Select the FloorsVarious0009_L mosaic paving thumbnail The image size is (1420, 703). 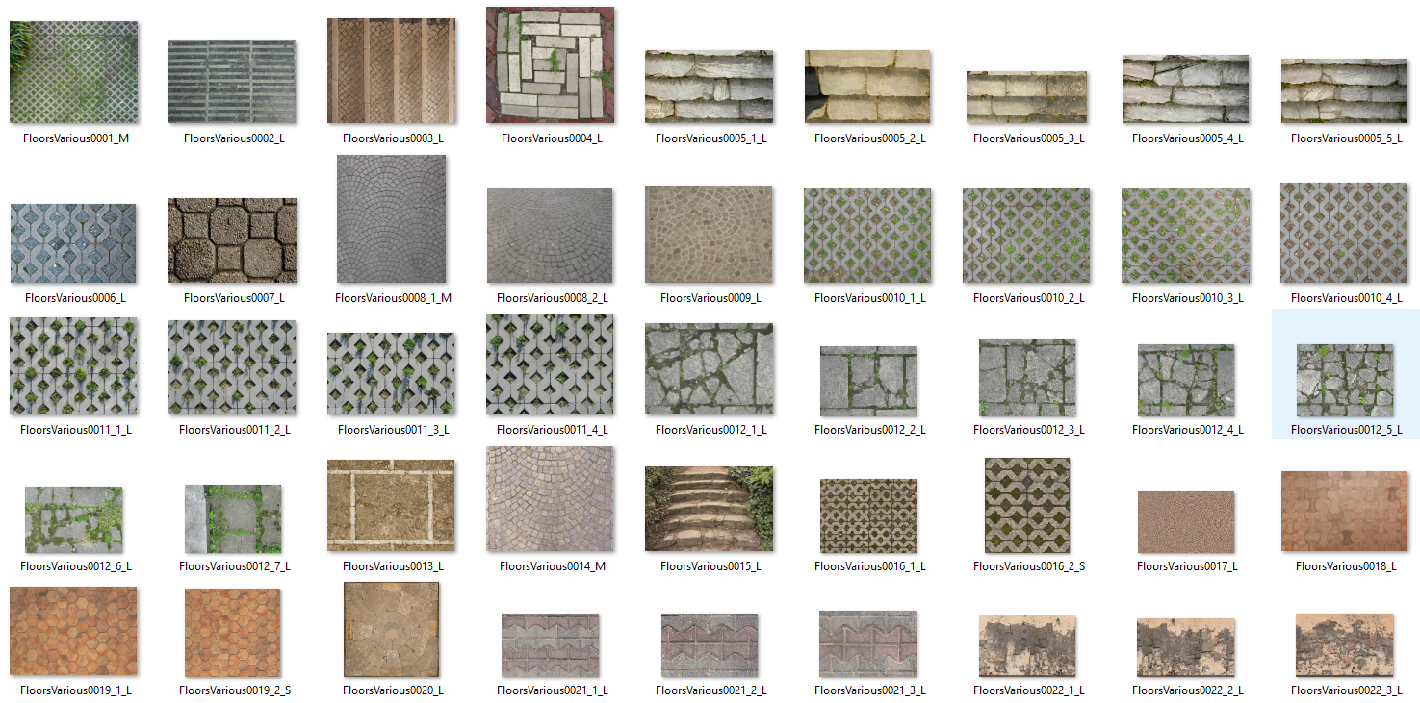(x=709, y=236)
